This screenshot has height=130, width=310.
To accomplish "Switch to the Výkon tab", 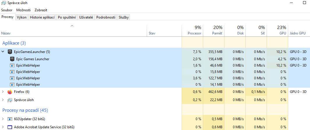I will [22, 17].
